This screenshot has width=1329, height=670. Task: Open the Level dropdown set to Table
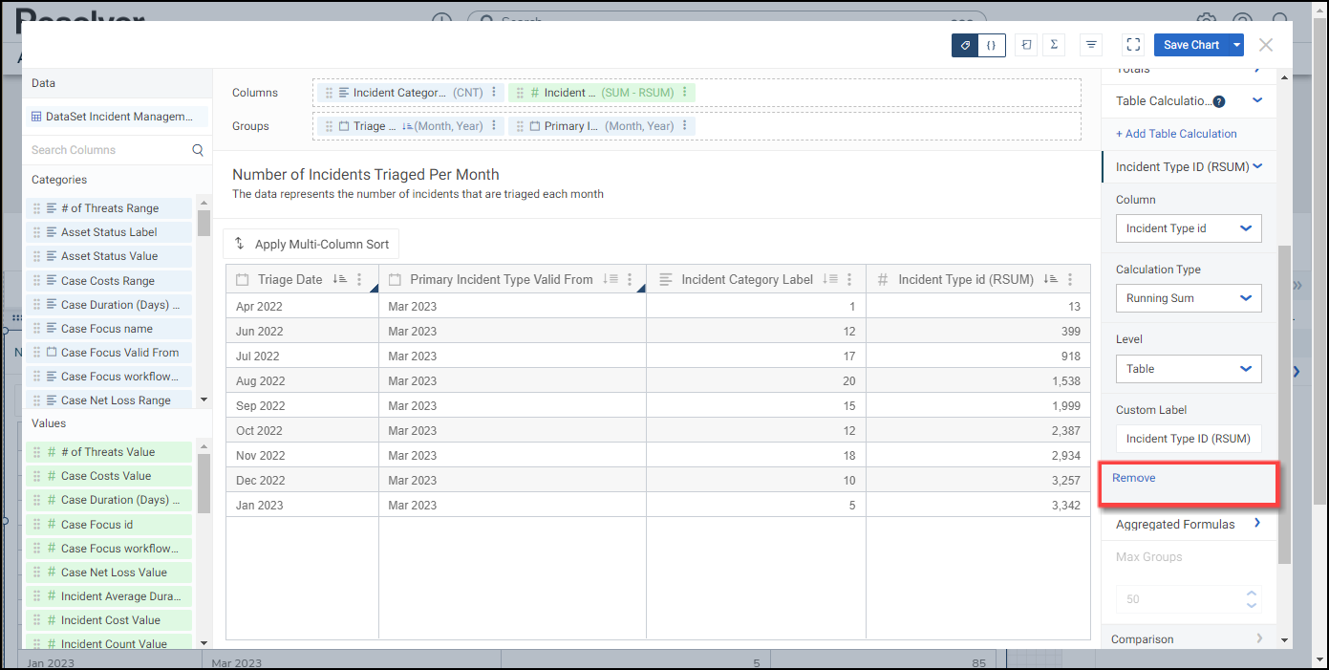(1188, 369)
